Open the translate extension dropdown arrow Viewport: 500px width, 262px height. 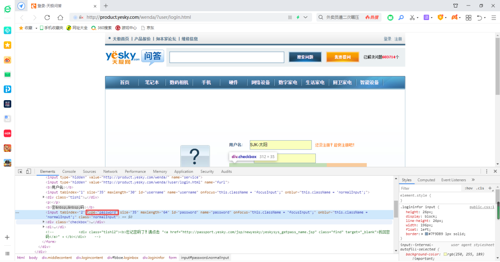click(x=432, y=18)
